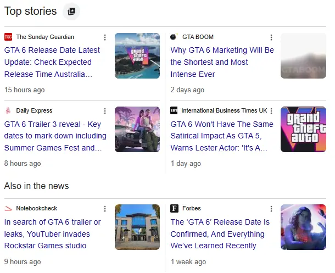Image resolution: width=335 pixels, height=273 pixels.
Task: Click the Daily Express source name
Action: point(34,110)
